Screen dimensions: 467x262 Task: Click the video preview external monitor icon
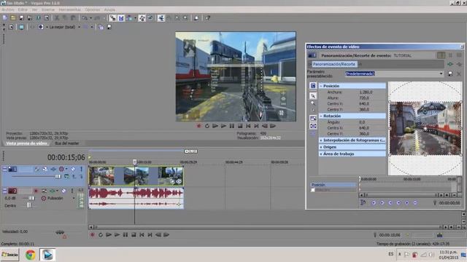click(21, 27)
